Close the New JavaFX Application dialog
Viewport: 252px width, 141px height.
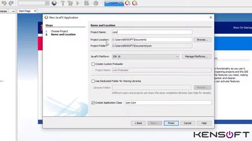[211, 17]
